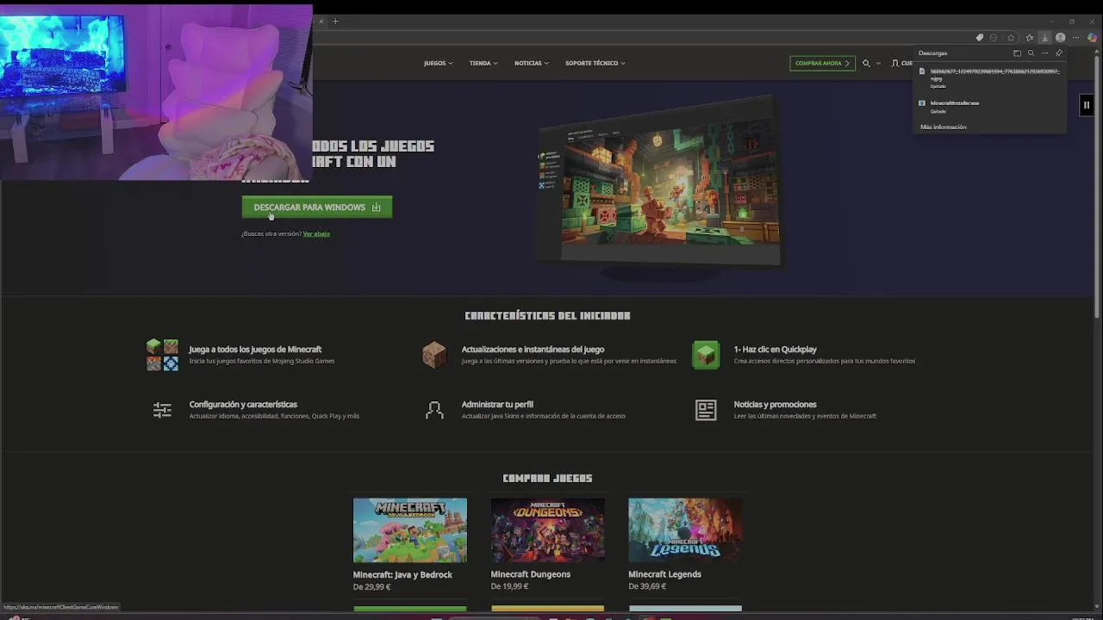Viewport: 1103px width, 620px height.
Task: Click the dirt block updates icon
Action: (434, 355)
